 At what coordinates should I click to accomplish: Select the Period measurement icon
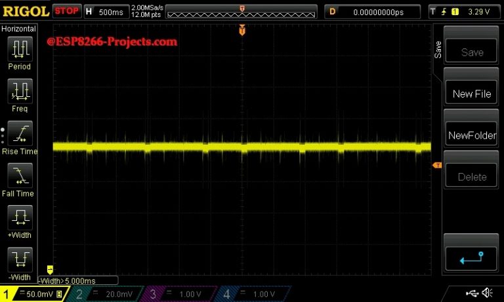click(19, 48)
